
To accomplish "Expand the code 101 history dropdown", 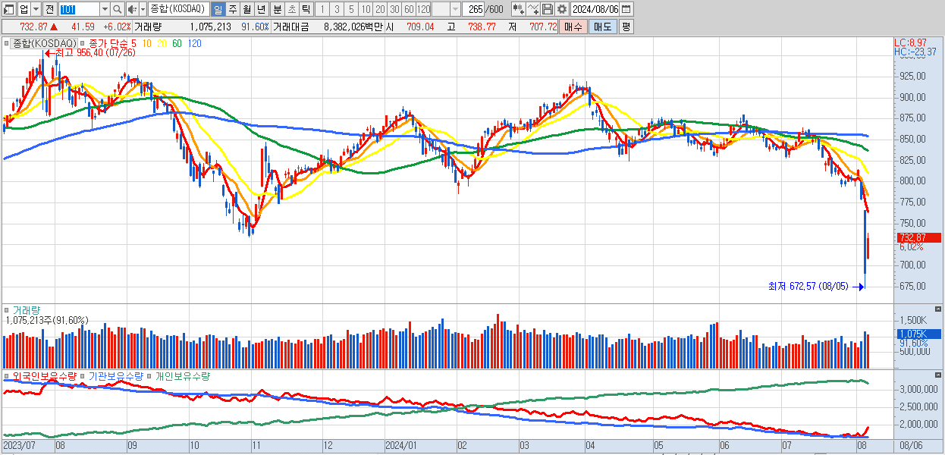I will 104,9.
